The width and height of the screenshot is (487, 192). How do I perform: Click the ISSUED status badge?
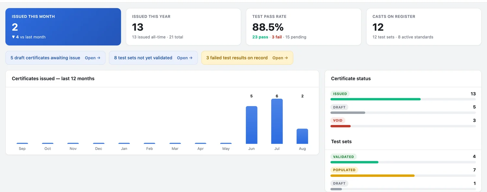340,94
